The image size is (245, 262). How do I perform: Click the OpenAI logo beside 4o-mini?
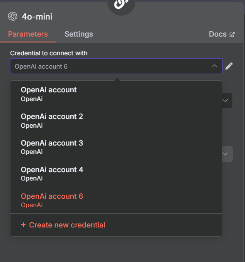(x=13, y=16)
